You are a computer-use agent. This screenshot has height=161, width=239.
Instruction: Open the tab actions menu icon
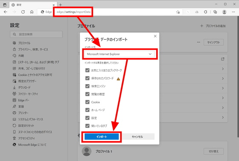tap(5, 5)
